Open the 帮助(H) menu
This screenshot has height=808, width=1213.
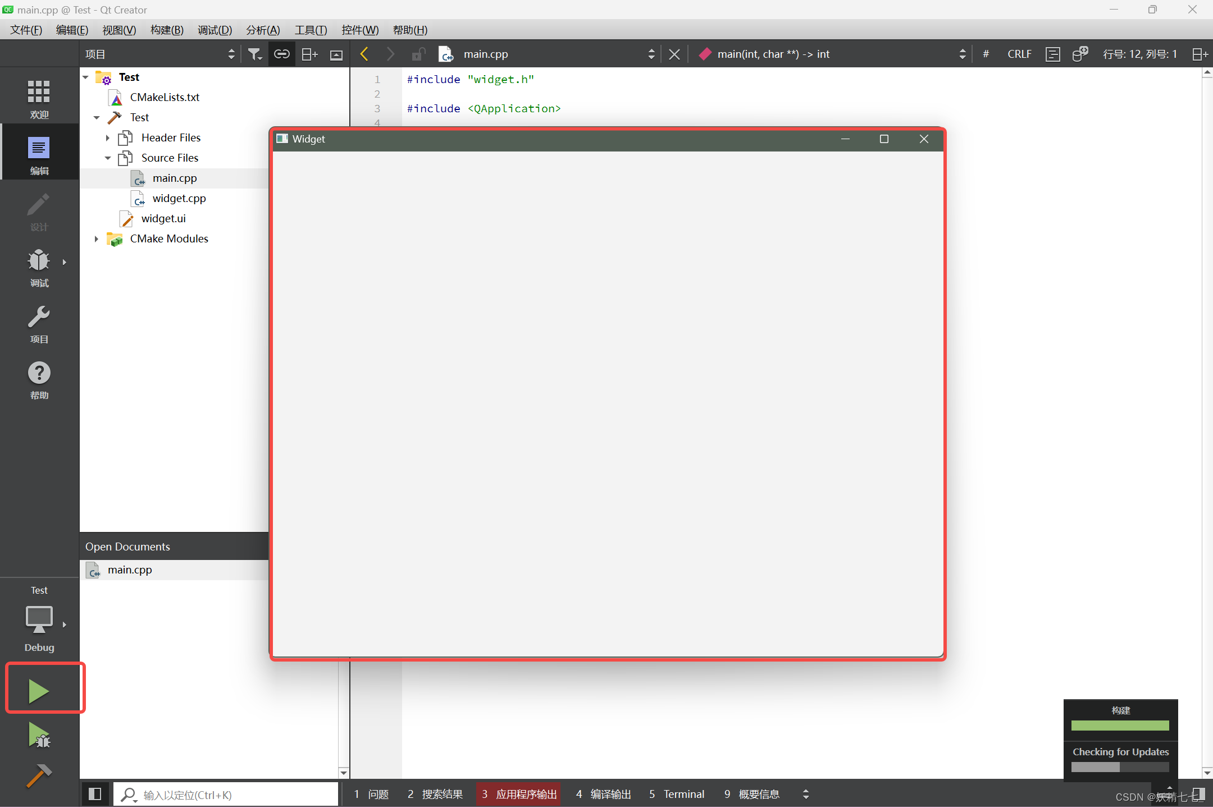pyautogui.click(x=410, y=30)
